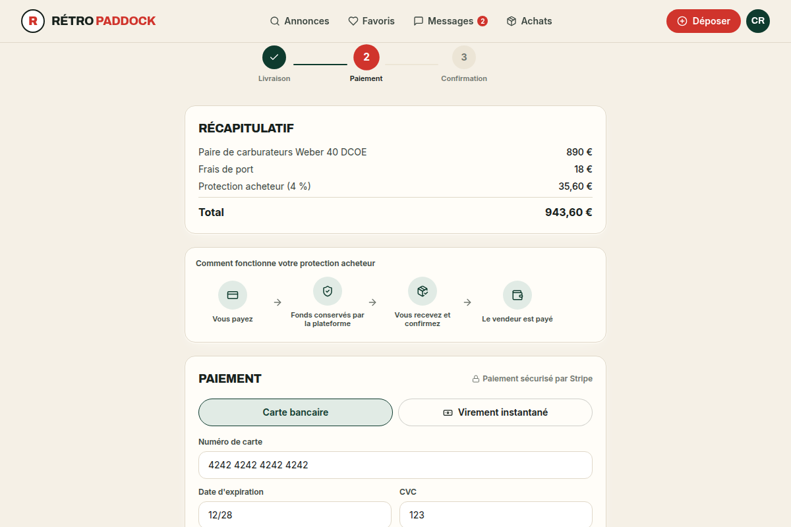Click the Comment fonctionne votre protection acheteur title
791x527 pixels.
[x=285, y=263]
